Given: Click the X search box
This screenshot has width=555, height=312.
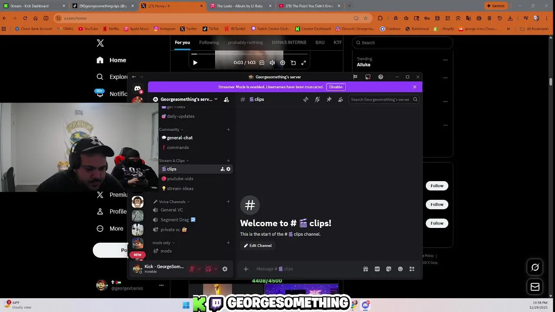Looking at the screenshot, I should point(403,42).
